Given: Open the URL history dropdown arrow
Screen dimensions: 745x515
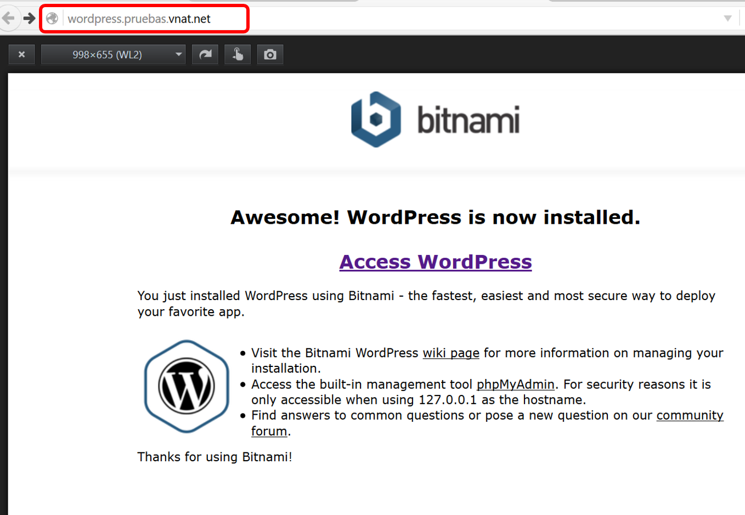Looking at the screenshot, I should tap(727, 19).
